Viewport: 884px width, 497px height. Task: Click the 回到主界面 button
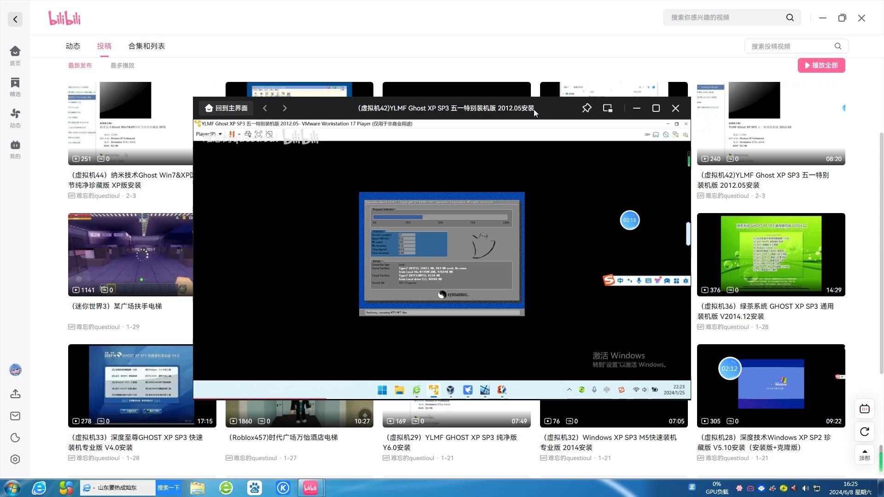coord(227,108)
